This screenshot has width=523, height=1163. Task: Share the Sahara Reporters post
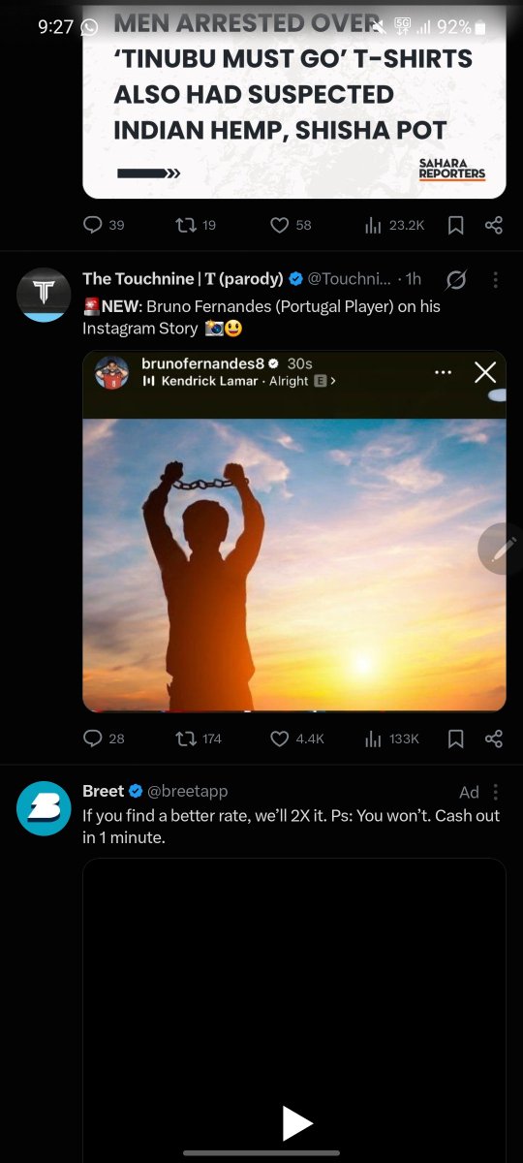(494, 225)
